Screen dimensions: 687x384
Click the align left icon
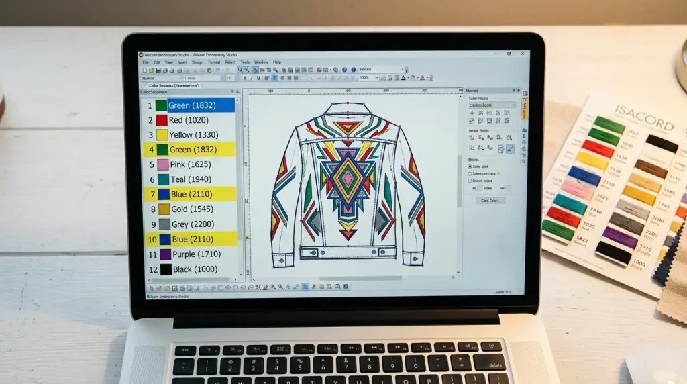pos(267,78)
